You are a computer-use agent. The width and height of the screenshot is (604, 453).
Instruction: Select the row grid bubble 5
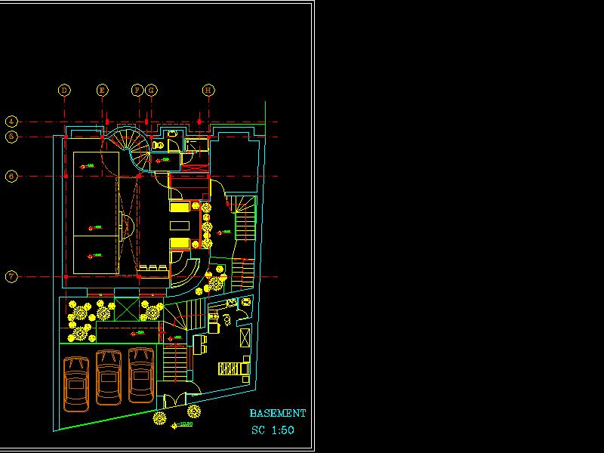(x=11, y=137)
